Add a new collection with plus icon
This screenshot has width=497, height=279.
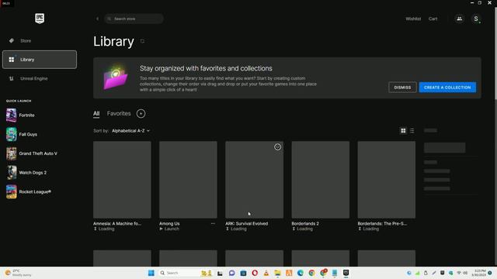pos(141,114)
